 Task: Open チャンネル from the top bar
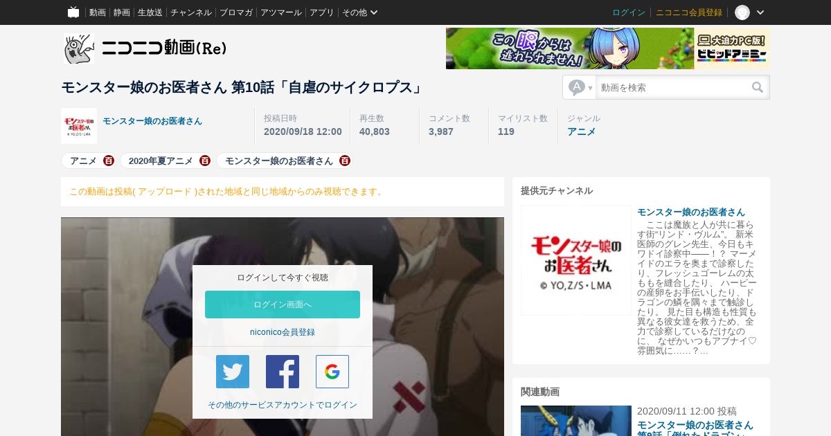click(191, 12)
